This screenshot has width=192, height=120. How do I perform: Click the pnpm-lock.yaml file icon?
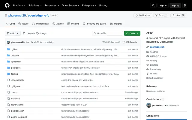8,117
